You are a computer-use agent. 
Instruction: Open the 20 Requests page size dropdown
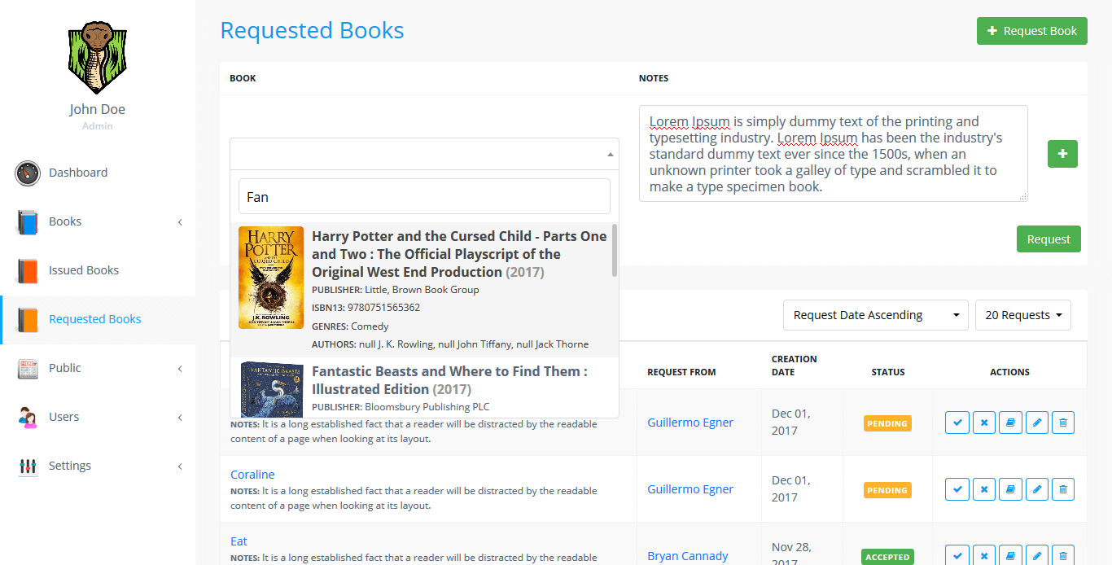[x=1022, y=315]
